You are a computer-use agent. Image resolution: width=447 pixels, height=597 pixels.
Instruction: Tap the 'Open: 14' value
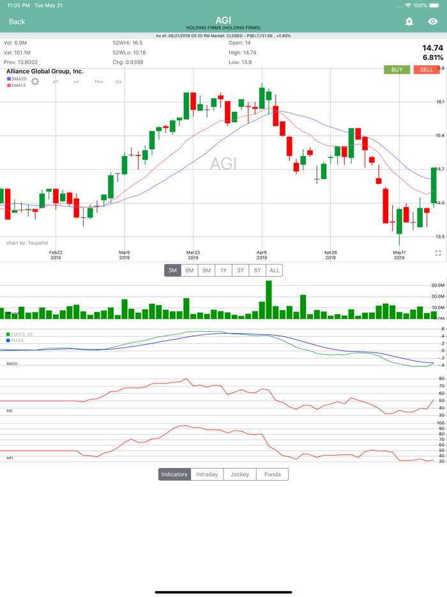[239, 43]
